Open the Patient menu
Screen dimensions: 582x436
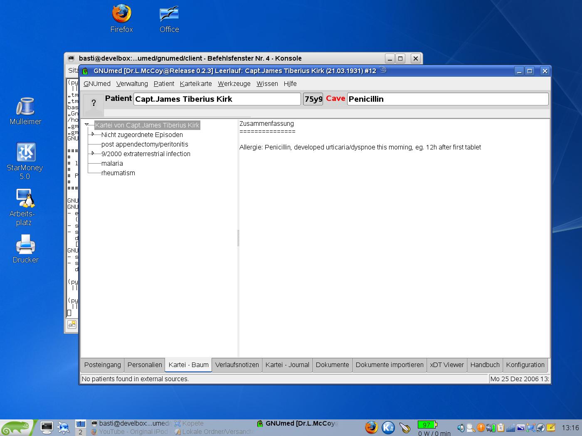point(164,83)
